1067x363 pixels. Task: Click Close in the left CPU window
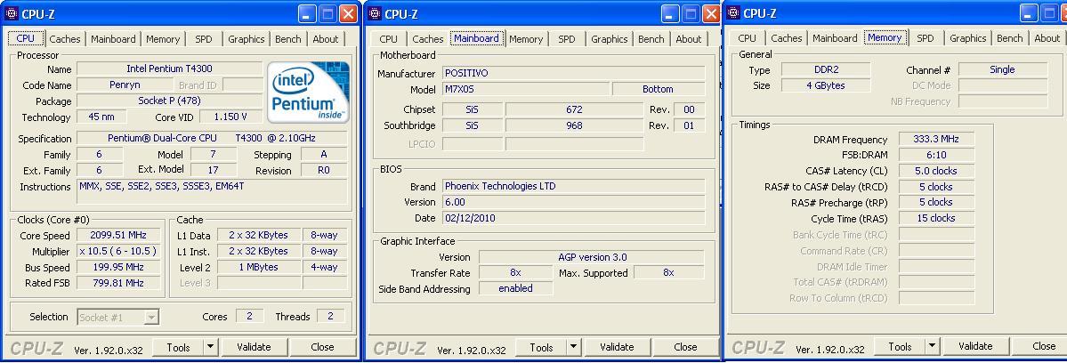point(322,347)
